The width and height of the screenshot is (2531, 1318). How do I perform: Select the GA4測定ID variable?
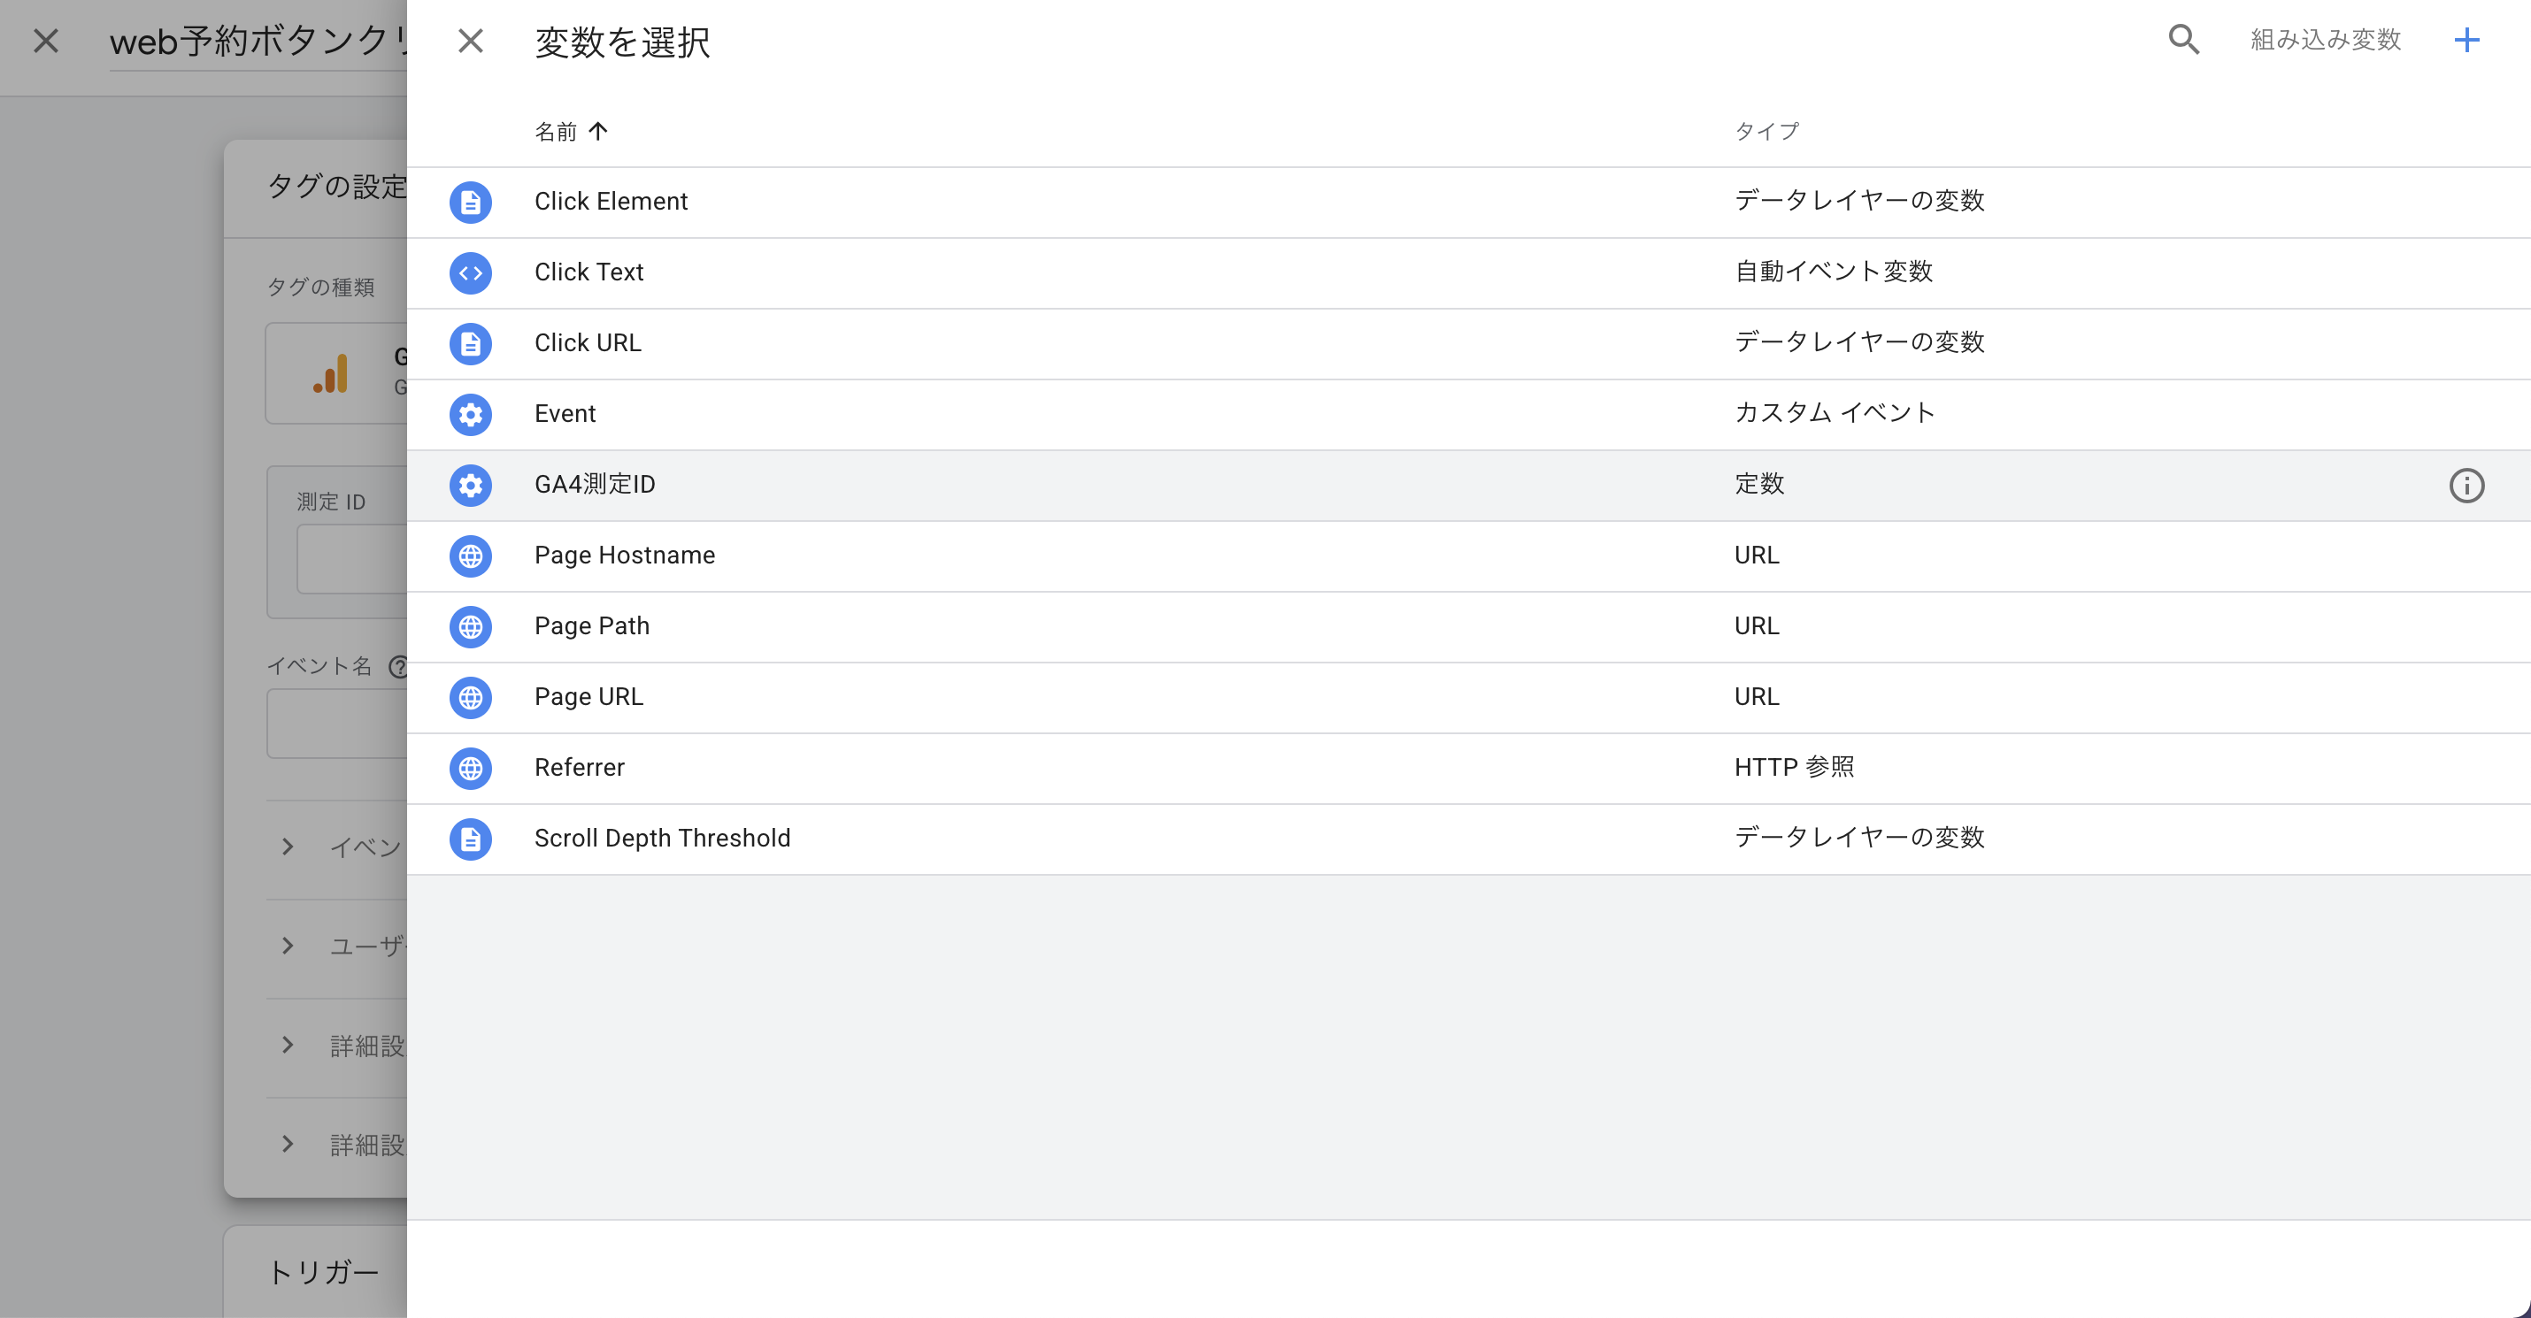point(595,485)
